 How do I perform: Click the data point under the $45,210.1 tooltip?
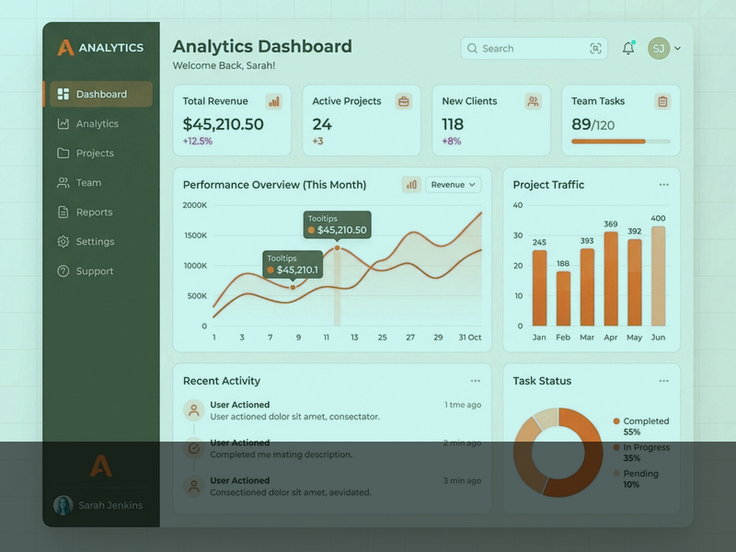click(293, 287)
